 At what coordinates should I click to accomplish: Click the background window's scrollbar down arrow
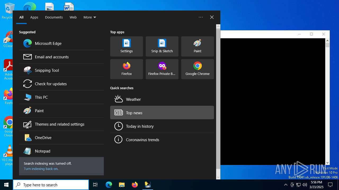coord(328,163)
